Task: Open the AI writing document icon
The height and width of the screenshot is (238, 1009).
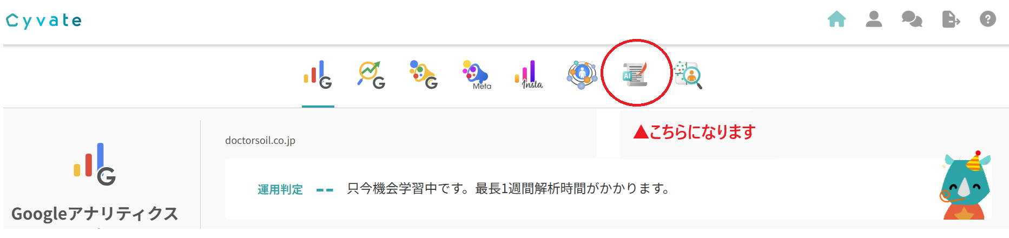Action: (635, 75)
